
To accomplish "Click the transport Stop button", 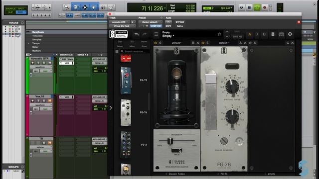I will 249,7.
